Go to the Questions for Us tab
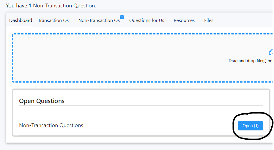Screen dimensions: 274x150 [x=147, y=20]
